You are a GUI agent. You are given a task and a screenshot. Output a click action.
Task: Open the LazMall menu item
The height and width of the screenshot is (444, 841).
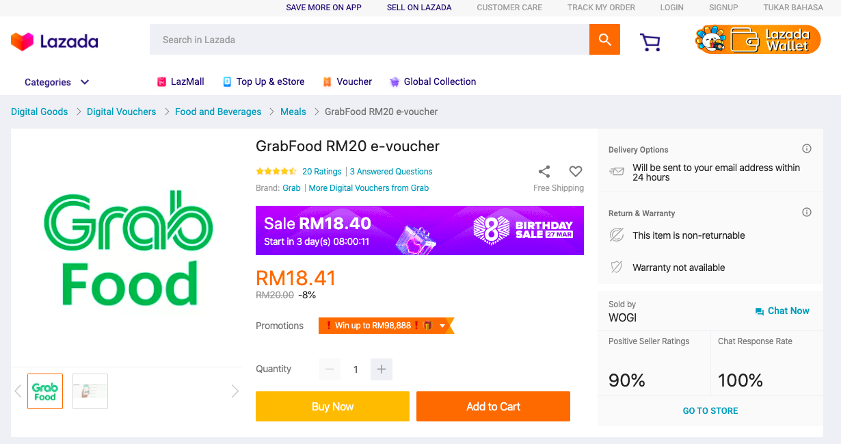pos(181,81)
